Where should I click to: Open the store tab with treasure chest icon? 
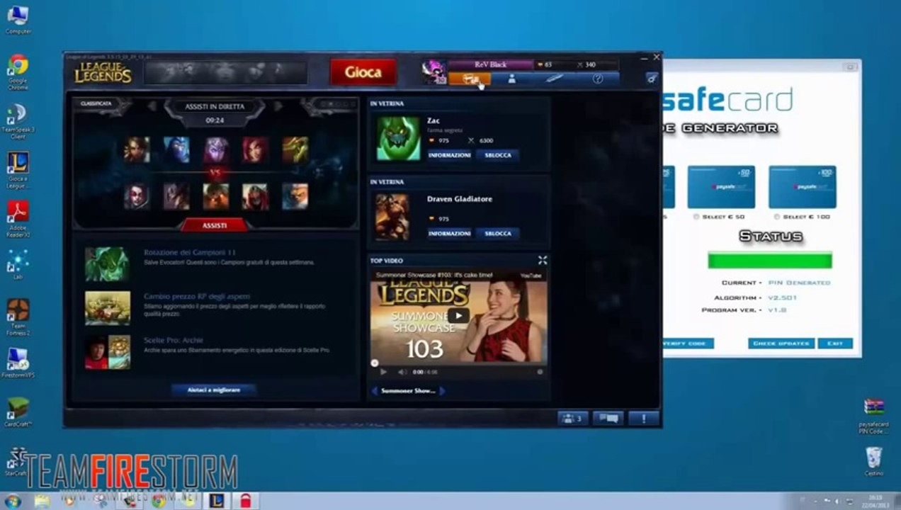tap(470, 79)
